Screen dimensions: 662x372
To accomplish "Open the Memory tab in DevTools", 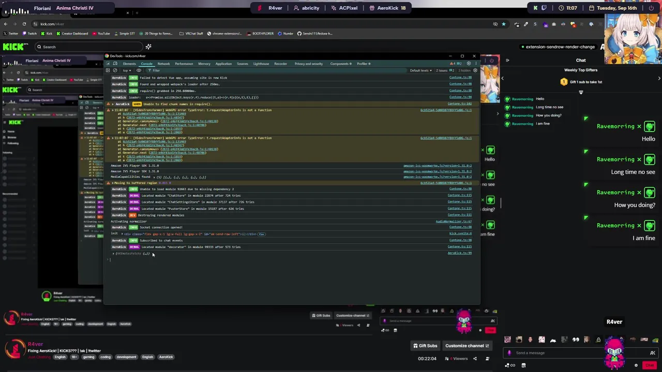I will click(x=204, y=64).
